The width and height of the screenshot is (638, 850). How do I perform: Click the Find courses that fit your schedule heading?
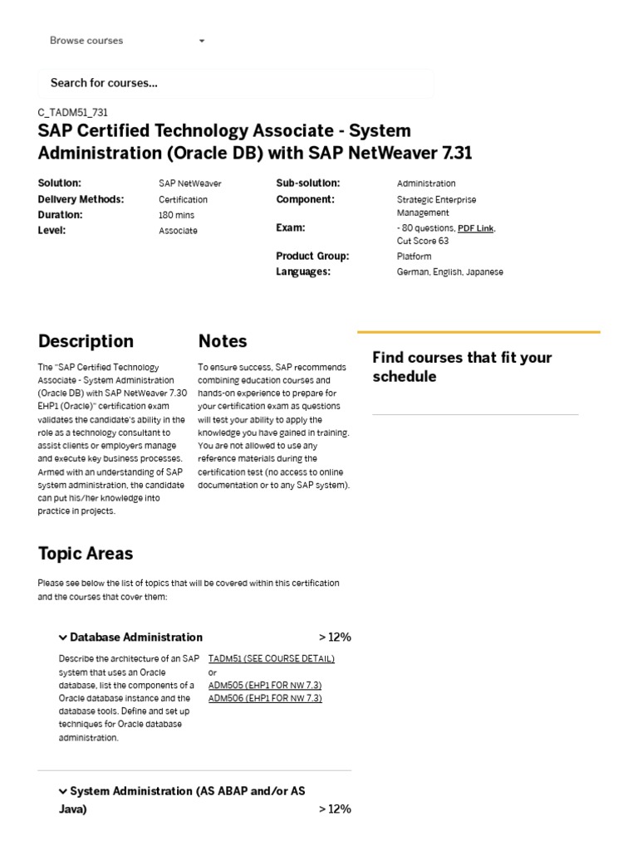[462, 367]
